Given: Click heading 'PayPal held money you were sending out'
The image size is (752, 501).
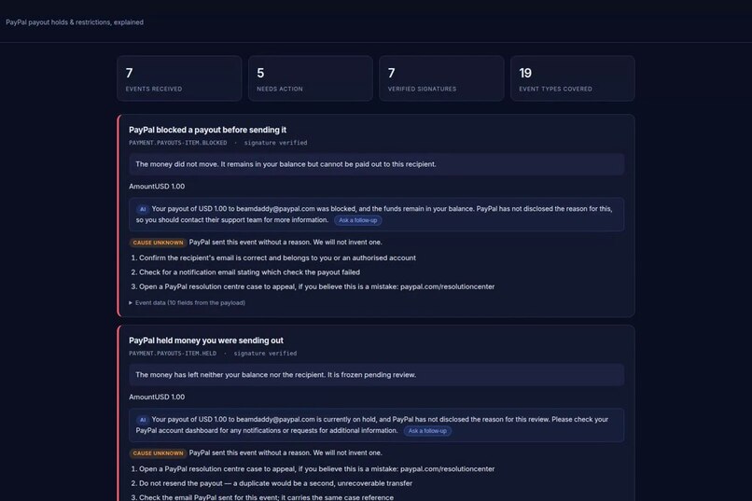Looking at the screenshot, I should point(206,341).
